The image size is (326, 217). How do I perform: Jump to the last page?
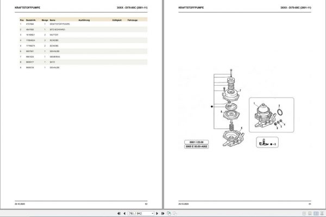(163, 213)
